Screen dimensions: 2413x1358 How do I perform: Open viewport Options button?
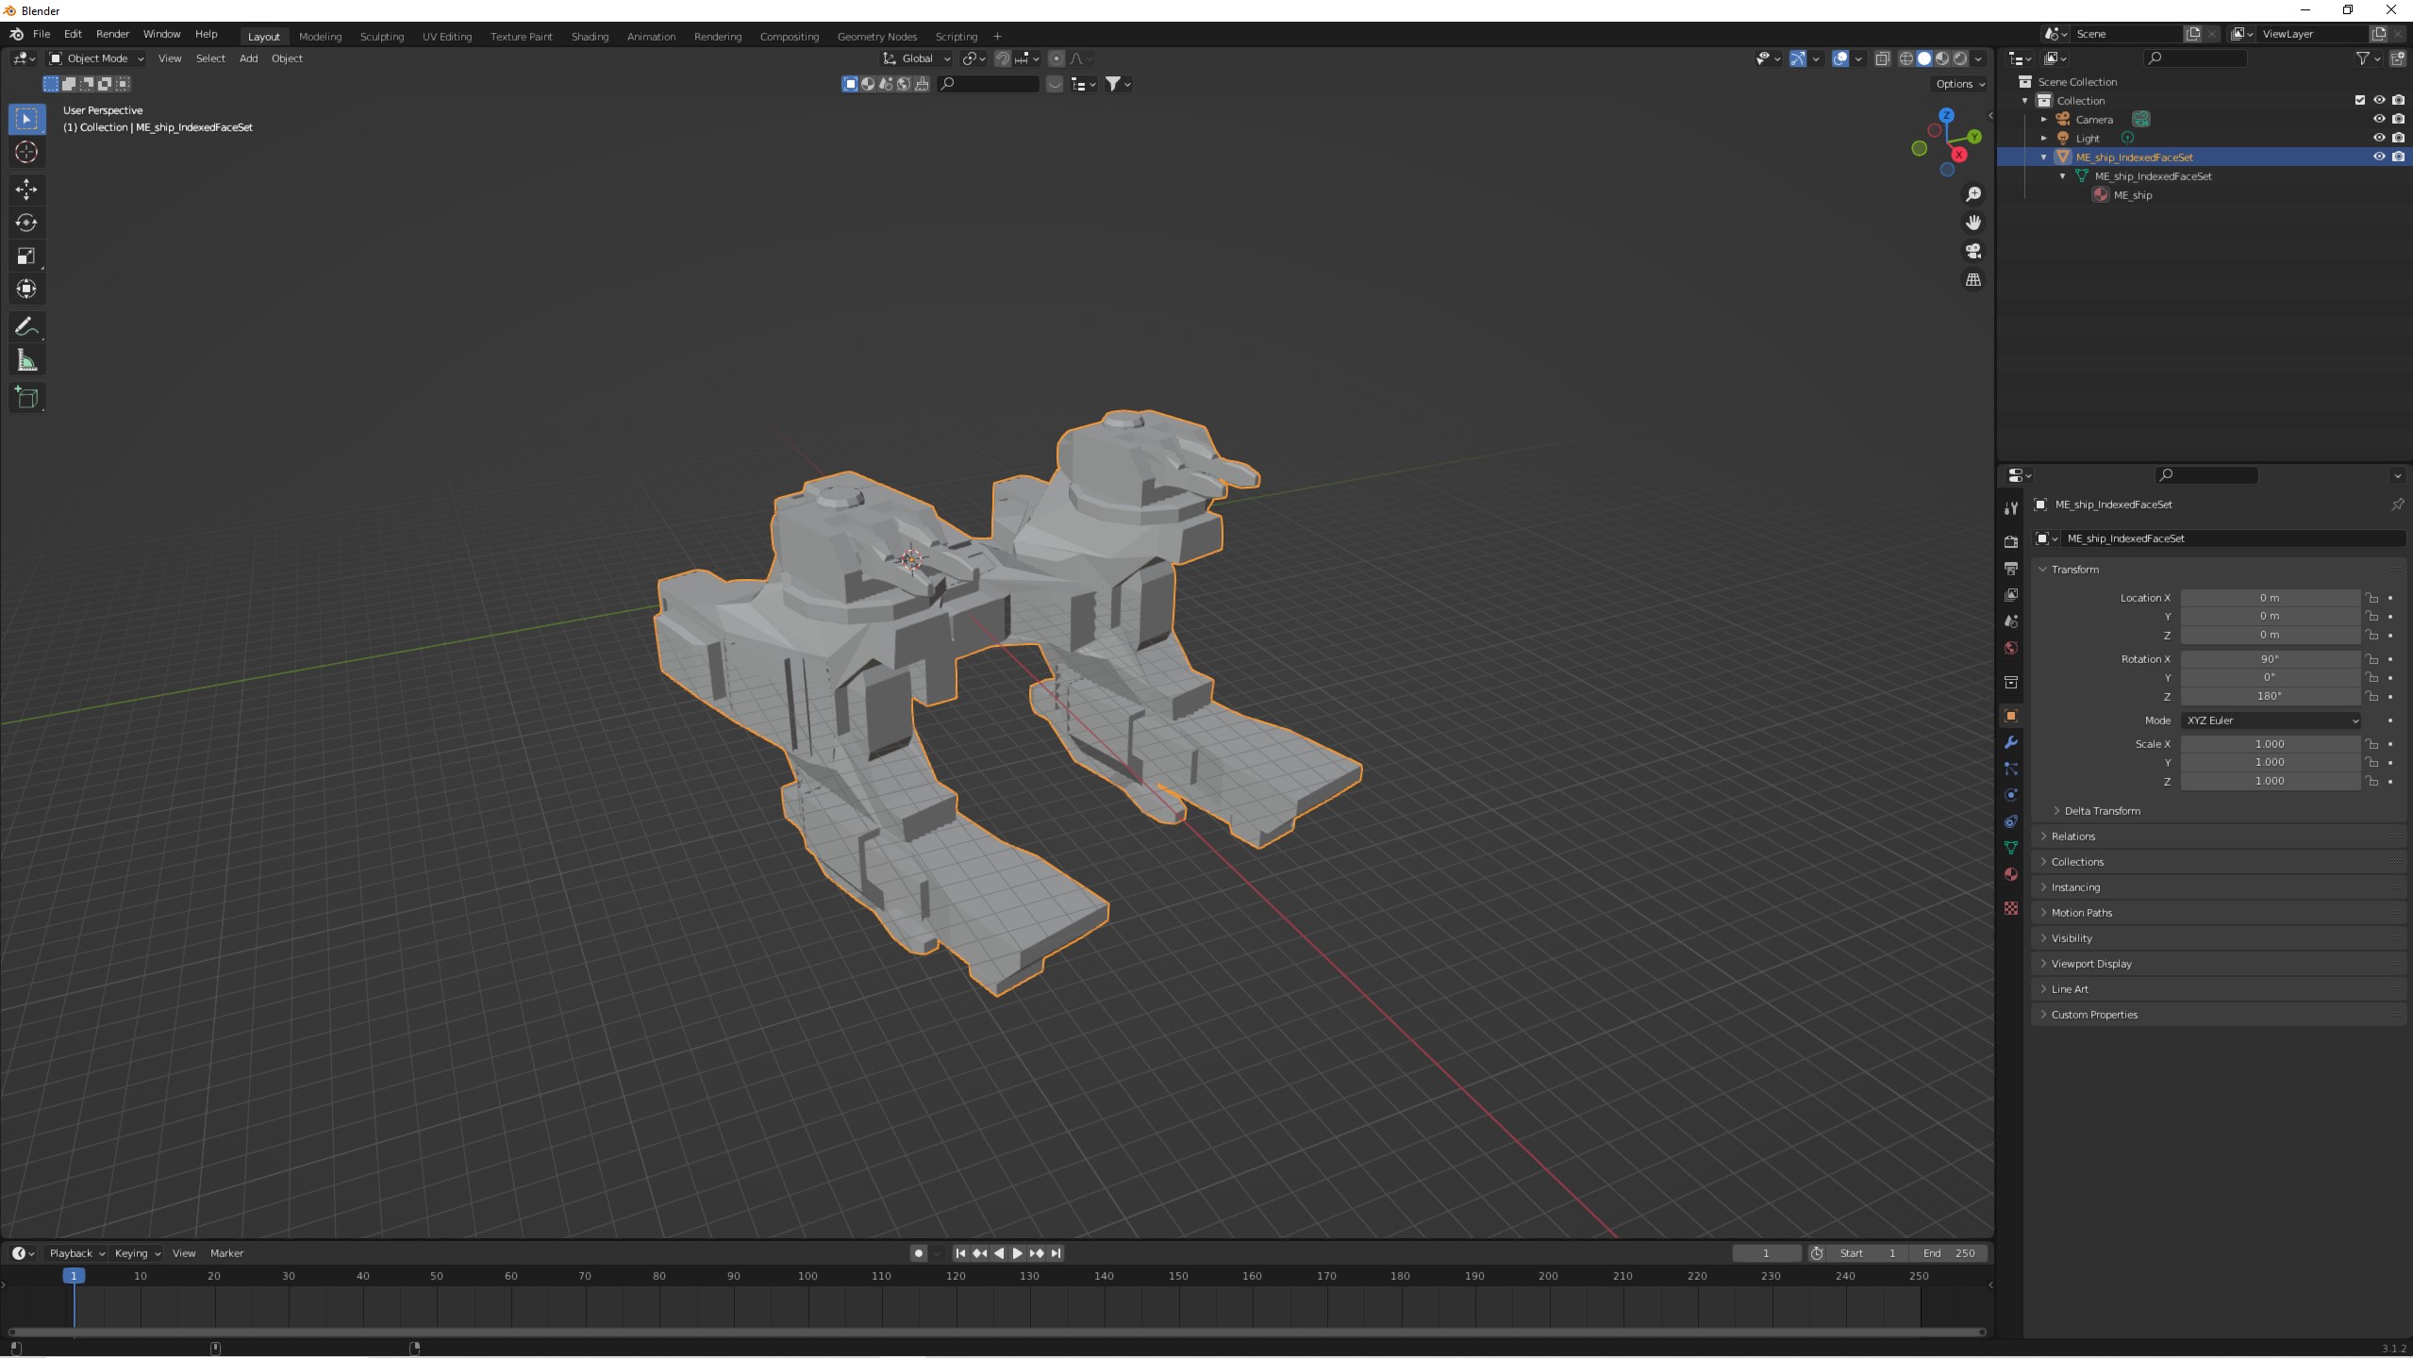[x=1959, y=84]
